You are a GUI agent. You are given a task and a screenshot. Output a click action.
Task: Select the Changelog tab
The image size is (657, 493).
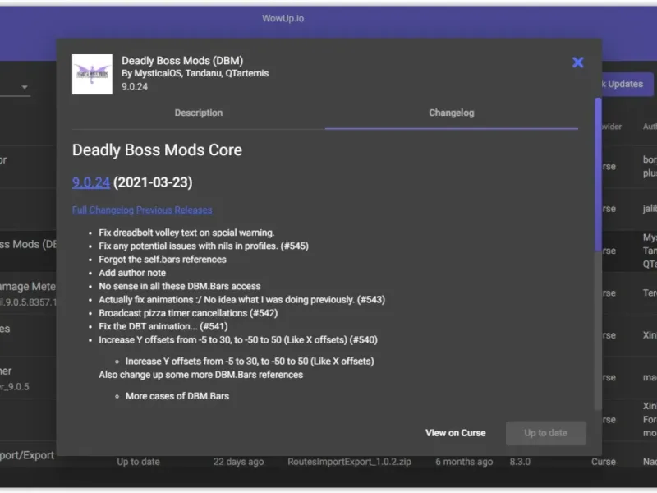(451, 113)
